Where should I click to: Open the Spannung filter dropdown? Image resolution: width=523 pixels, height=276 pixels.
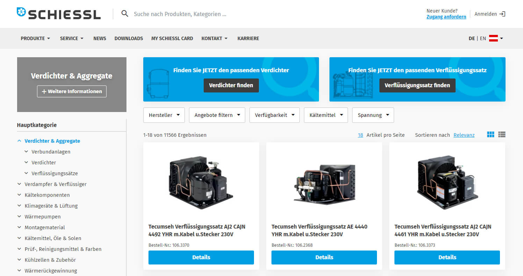(373, 115)
